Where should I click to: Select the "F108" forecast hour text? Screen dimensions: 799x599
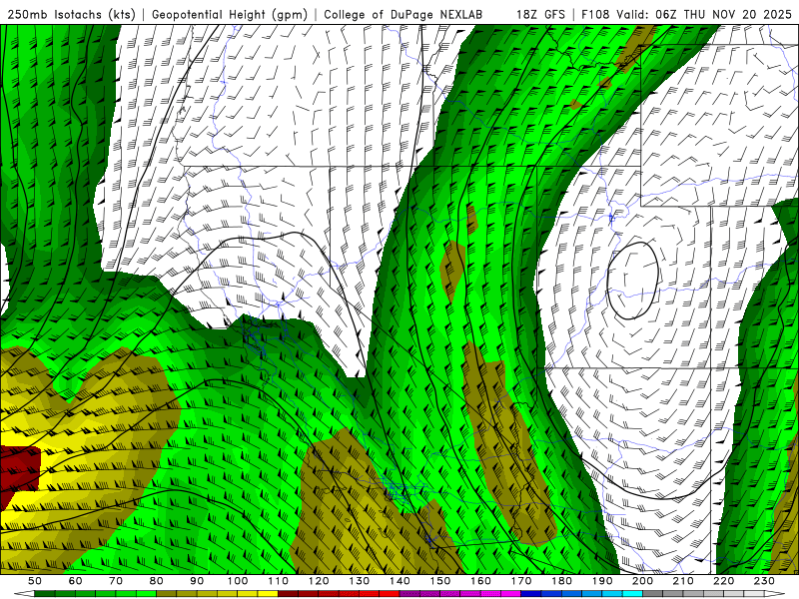595,14
